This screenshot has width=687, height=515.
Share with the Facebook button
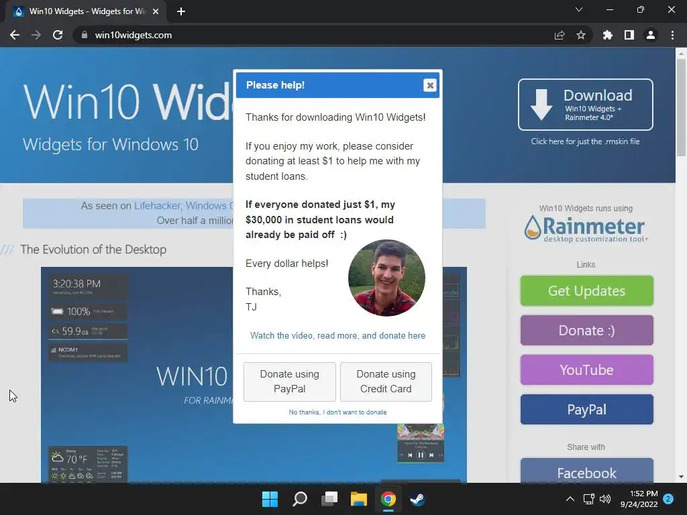586,471
